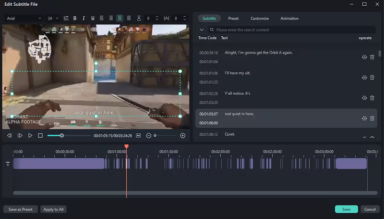Click the search magnifier icon

coord(212,30)
